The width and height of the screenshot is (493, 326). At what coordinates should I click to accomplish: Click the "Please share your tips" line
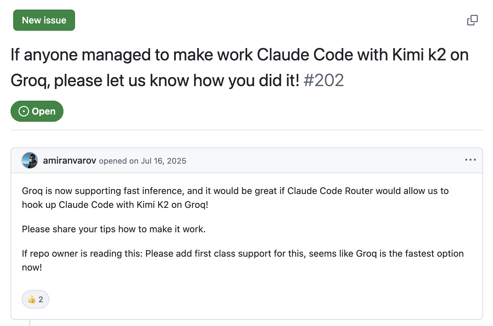pyautogui.click(x=114, y=229)
